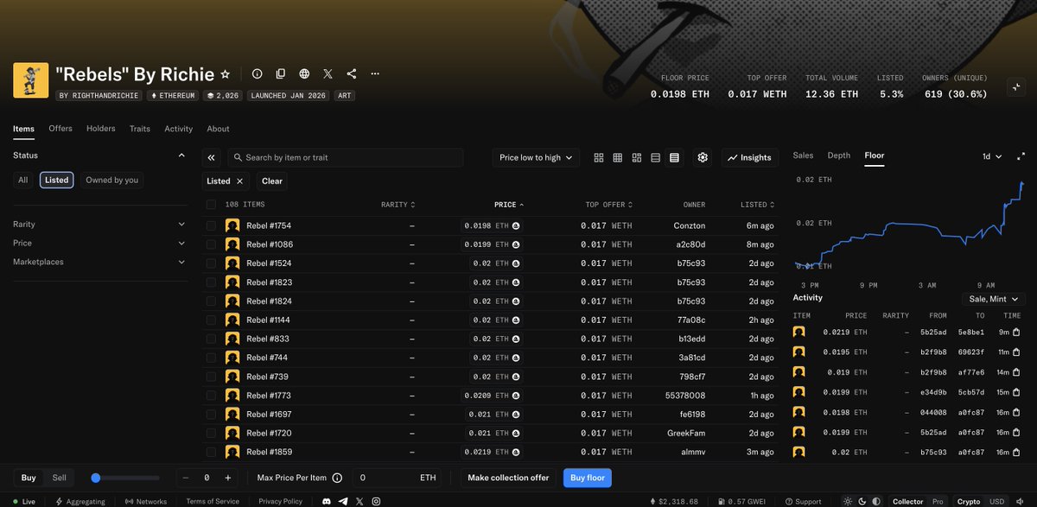The height and width of the screenshot is (507, 1037).
Task: Remove the Listed filter chip
Action: (x=240, y=181)
